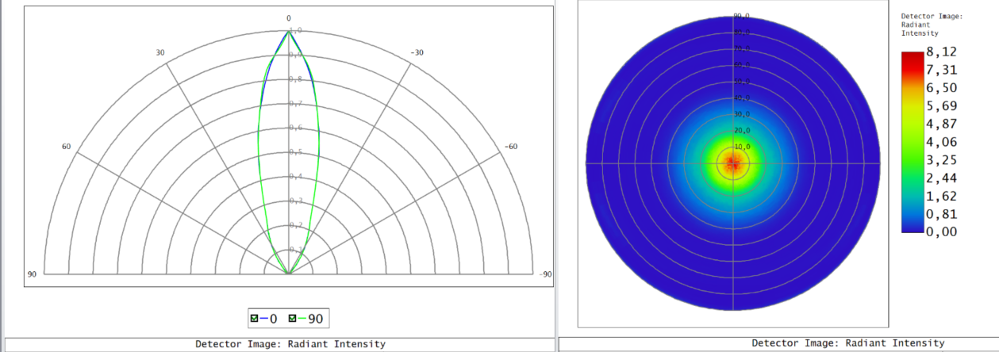Click the 50,0 ring label on intensity map
The image size is (999, 352).
741,82
